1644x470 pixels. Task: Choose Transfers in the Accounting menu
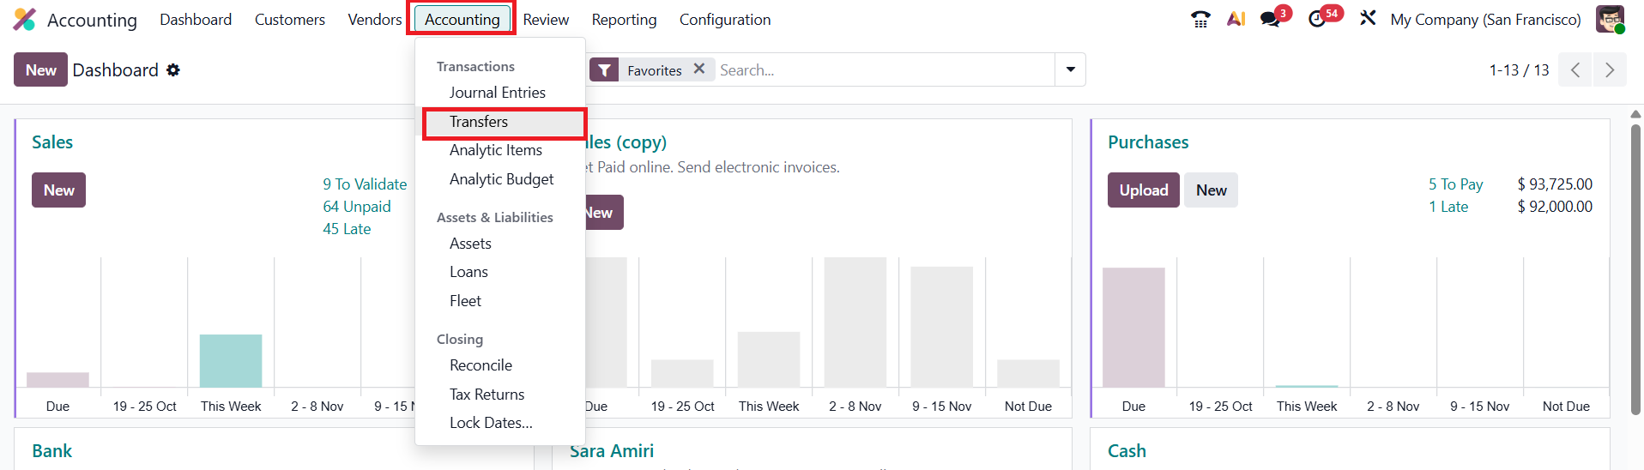pyautogui.click(x=479, y=122)
